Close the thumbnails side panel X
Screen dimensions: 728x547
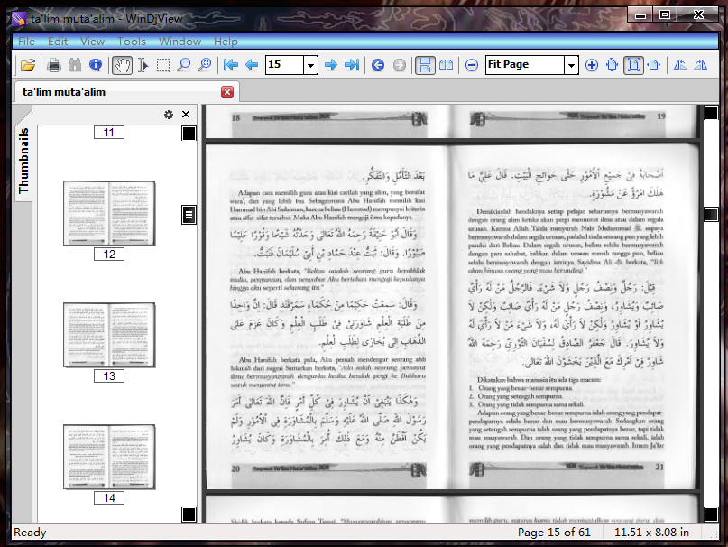coord(186,115)
